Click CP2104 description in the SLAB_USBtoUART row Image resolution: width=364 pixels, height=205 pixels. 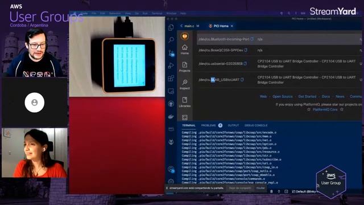point(307,80)
